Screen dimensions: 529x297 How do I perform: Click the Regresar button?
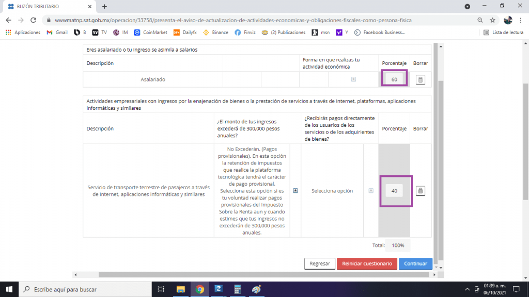(319, 263)
